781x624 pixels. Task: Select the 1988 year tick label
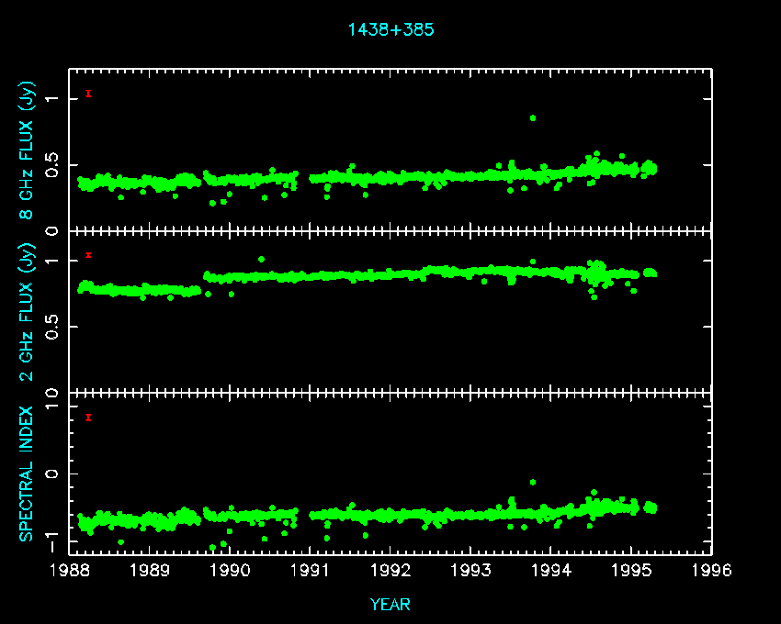(x=70, y=571)
